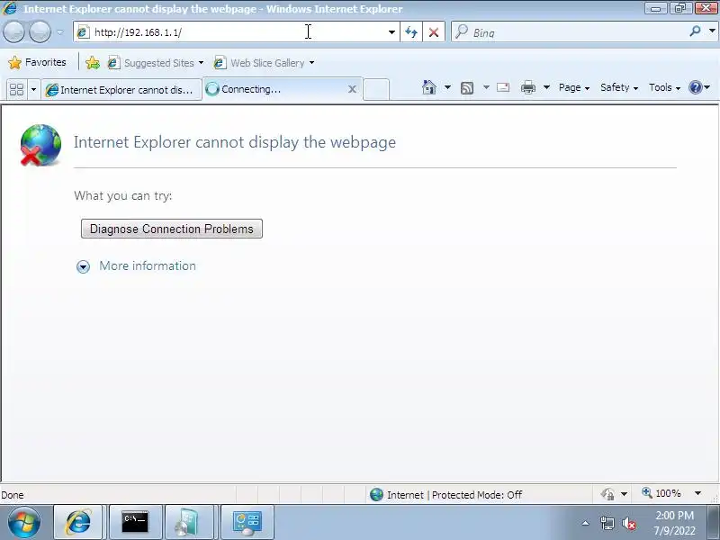Go forward with the Forward arrow button
720x540 pixels.
pyautogui.click(x=40, y=32)
